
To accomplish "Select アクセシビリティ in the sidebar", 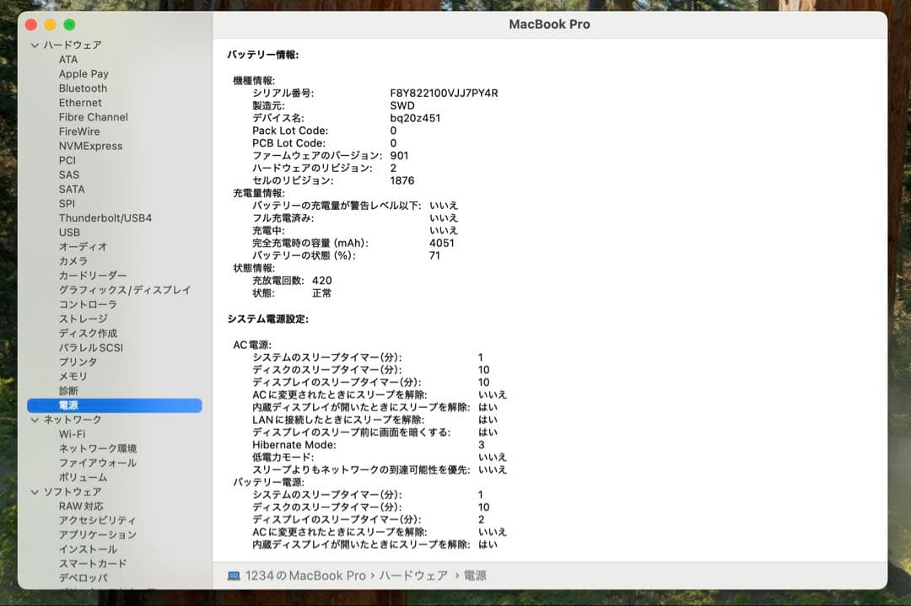I will tap(97, 521).
